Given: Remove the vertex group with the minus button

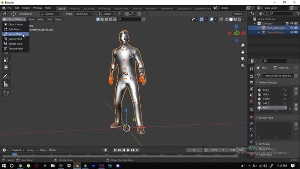Looking at the screenshot, I should pos(296,93).
